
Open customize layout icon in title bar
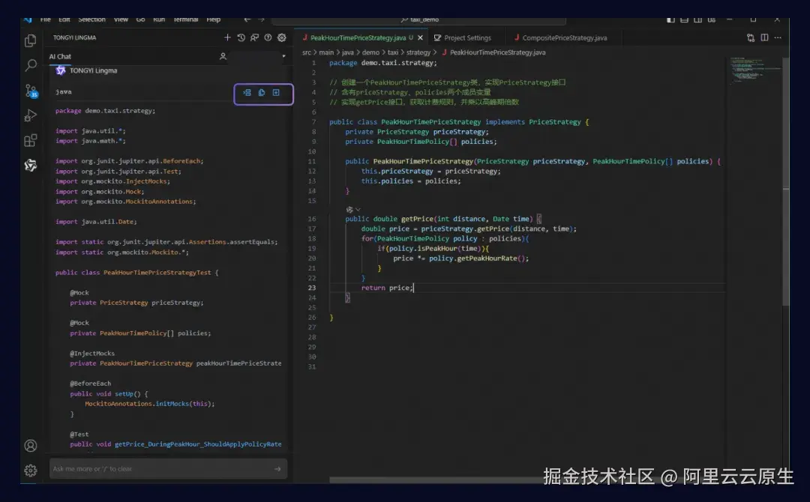click(x=711, y=19)
